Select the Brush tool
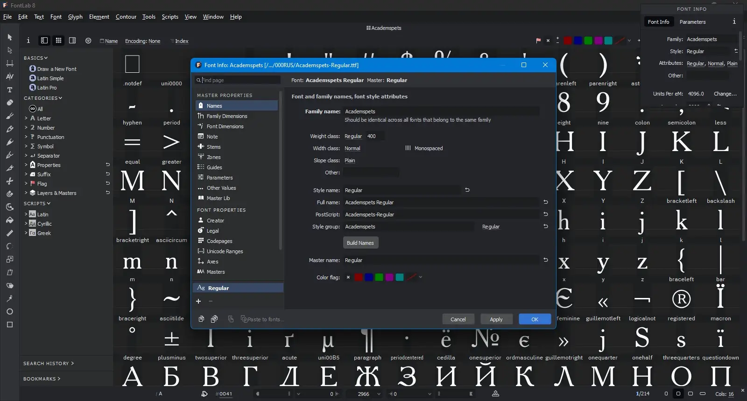This screenshot has width=747, height=401. click(x=10, y=116)
